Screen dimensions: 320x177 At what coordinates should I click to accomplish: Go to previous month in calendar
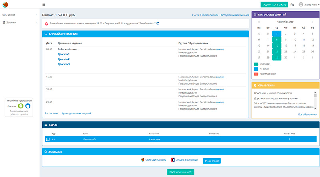tap(259, 22)
